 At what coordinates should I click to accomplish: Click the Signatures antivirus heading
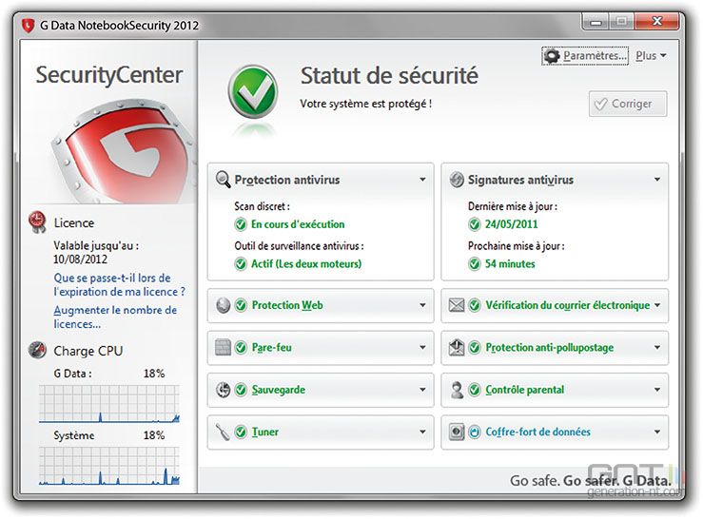pos(520,180)
